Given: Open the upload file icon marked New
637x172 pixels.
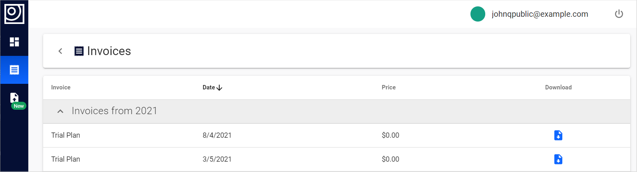Looking at the screenshot, I should tap(14, 98).
